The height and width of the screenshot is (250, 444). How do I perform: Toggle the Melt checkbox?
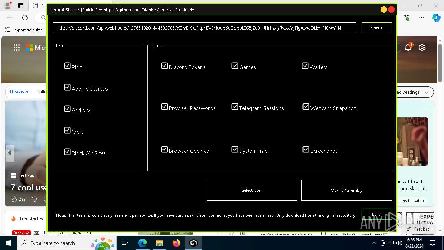click(67, 130)
